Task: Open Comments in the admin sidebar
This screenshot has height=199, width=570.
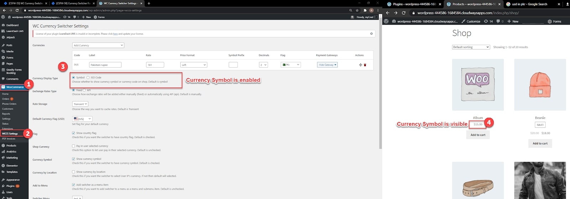Action: coord(12,79)
